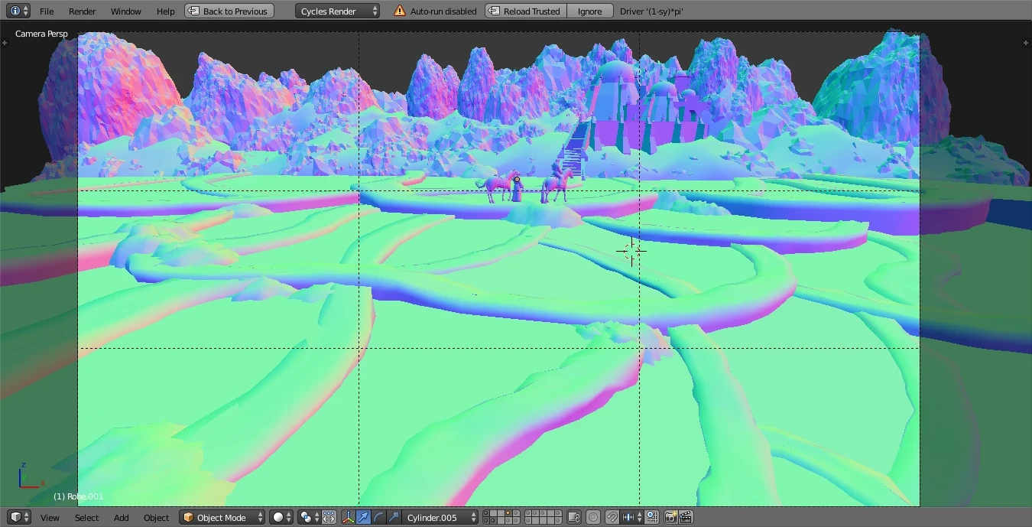Expand the viewport toolbar plus at upper left
This screenshot has width=1032, height=527.
[5, 42]
